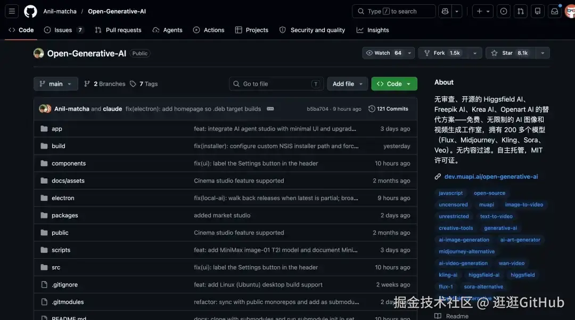The width and height of the screenshot is (575, 320).
Task: Open the components folder
Action: click(69, 163)
